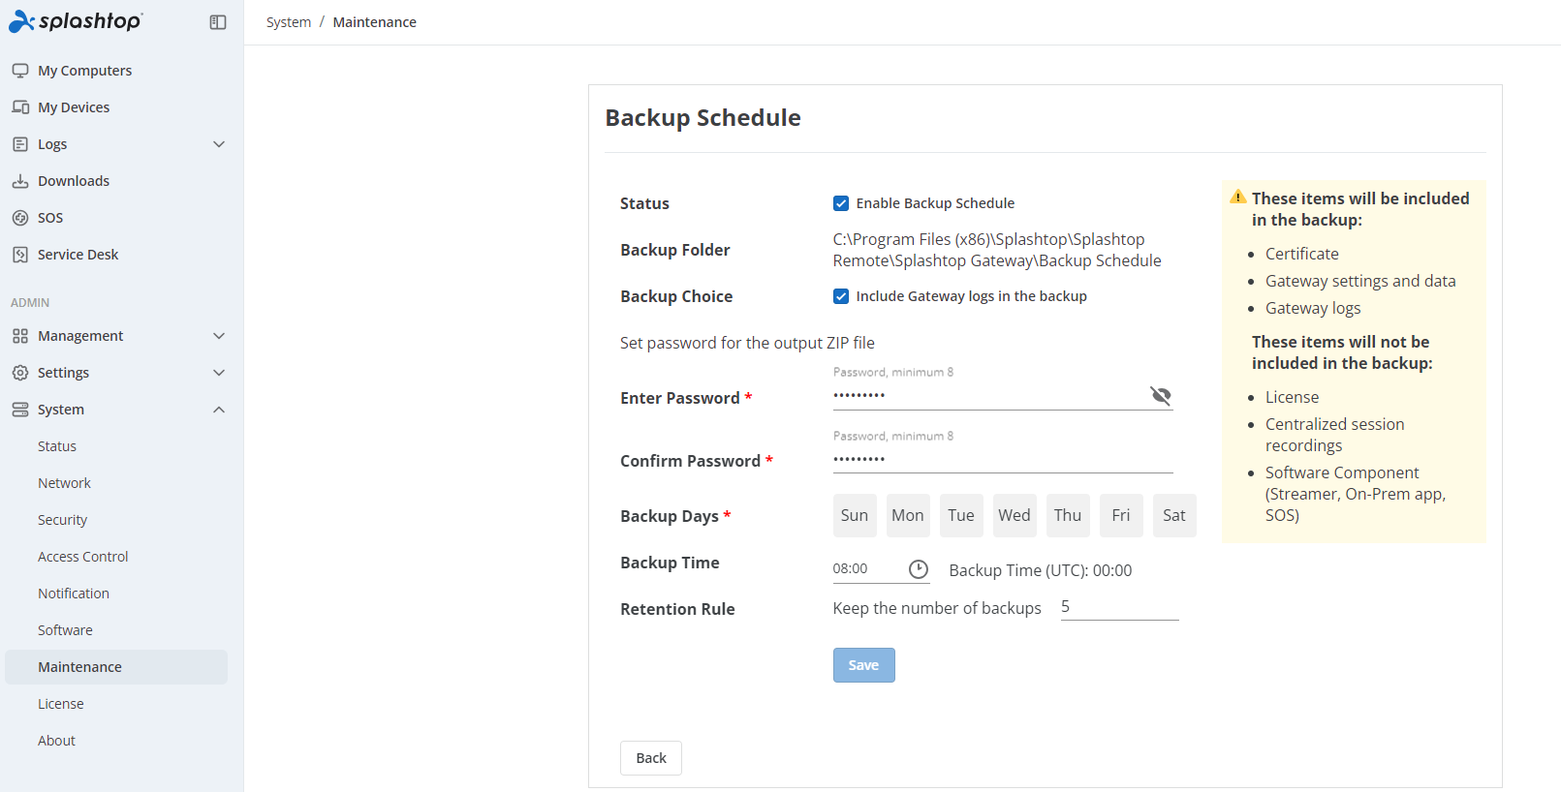This screenshot has height=792, width=1561.
Task: Click System breadcrumb link
Action: tap(289, 22)
